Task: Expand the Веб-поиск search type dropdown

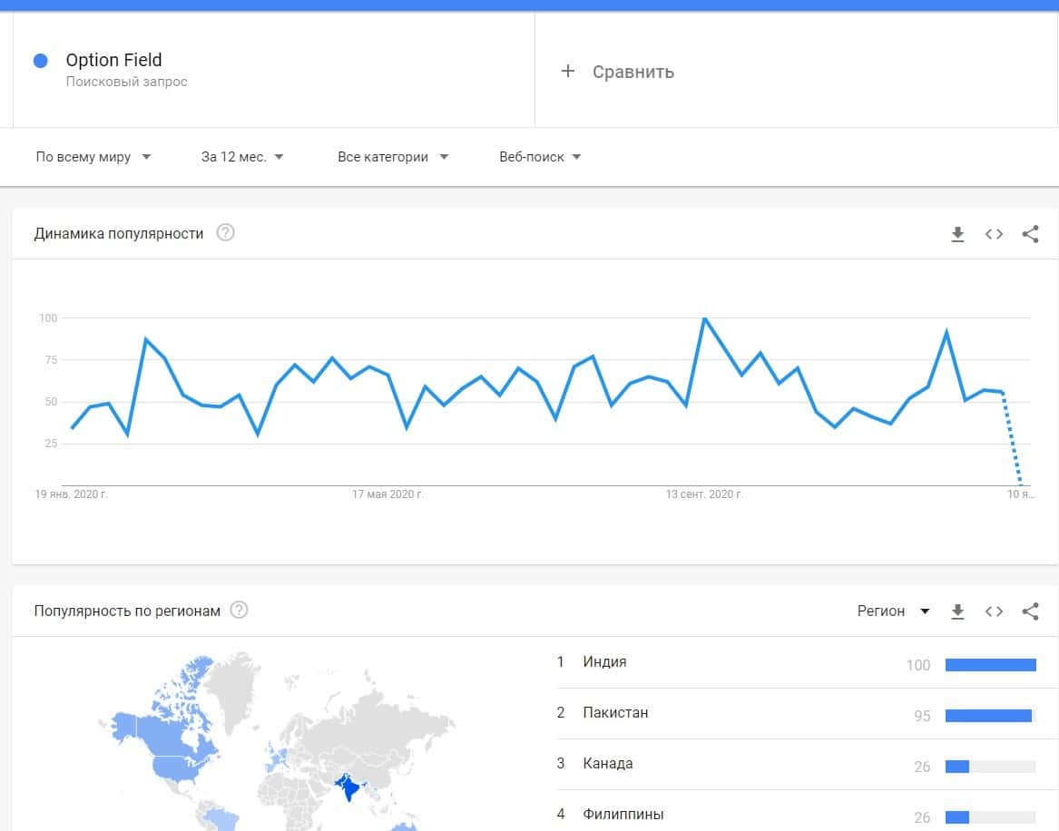Action: (540, 157)
